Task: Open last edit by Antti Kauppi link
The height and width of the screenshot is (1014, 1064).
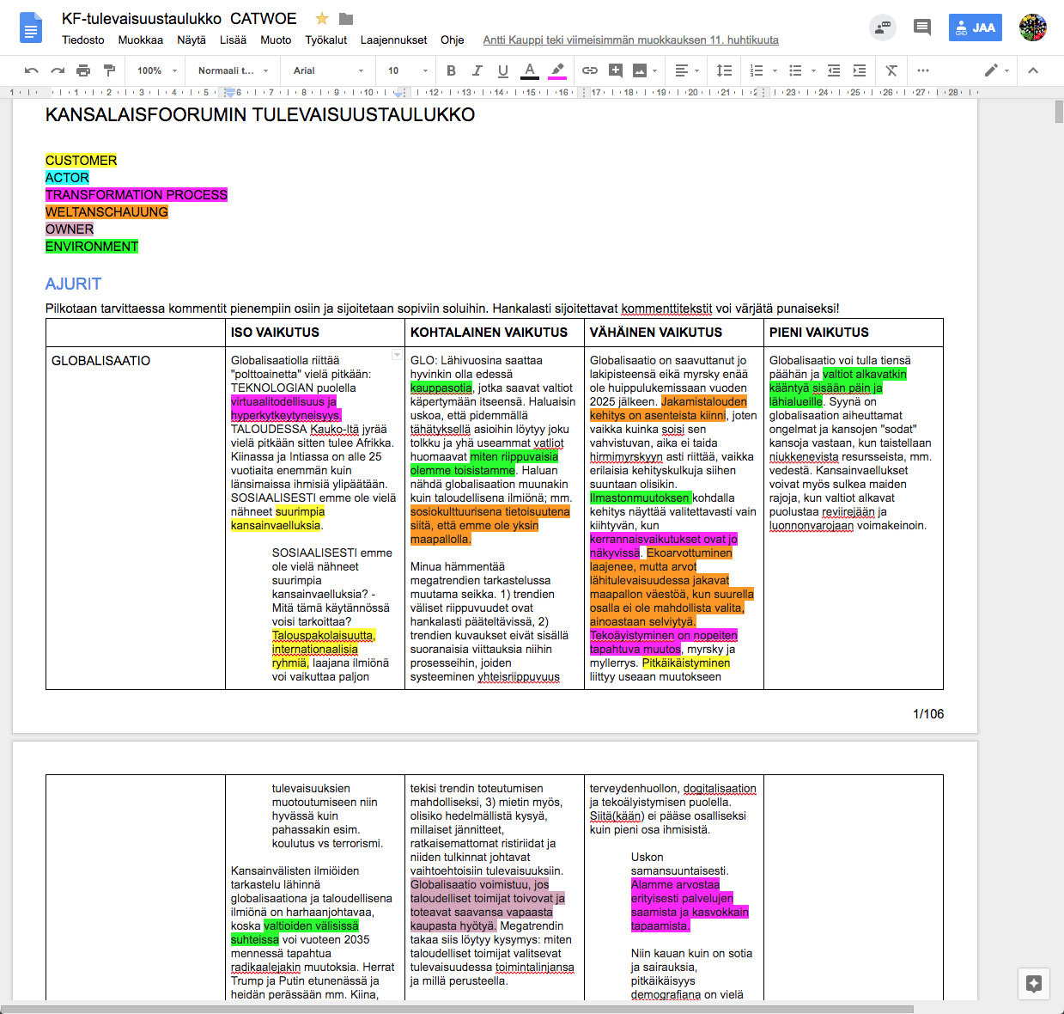Action: [x=630, y=40]
